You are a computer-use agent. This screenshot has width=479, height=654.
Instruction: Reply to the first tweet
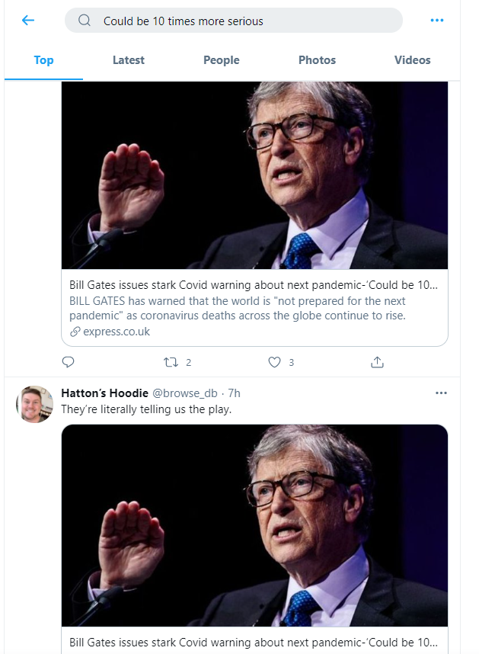coord(68,363)
